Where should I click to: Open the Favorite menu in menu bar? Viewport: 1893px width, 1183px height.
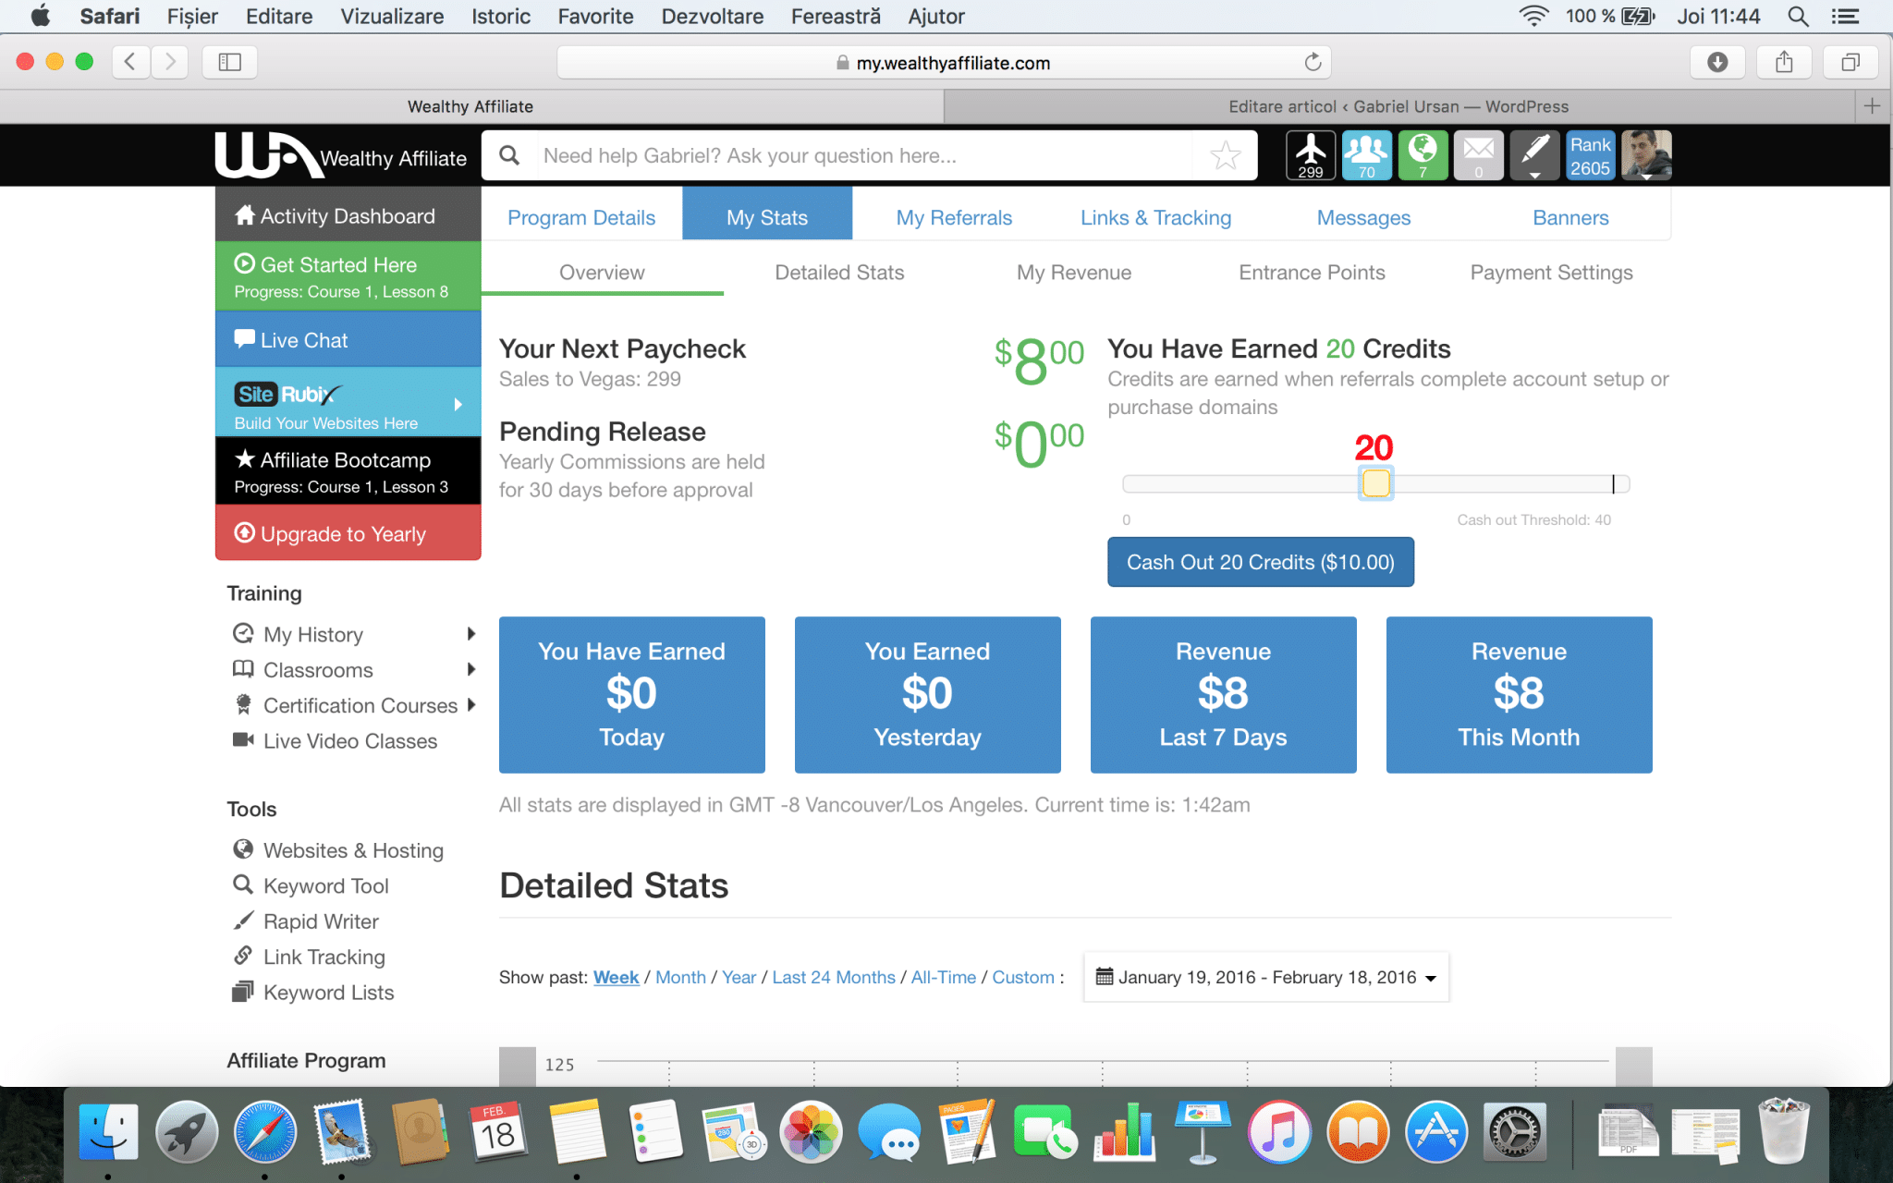tap(595, 16)
